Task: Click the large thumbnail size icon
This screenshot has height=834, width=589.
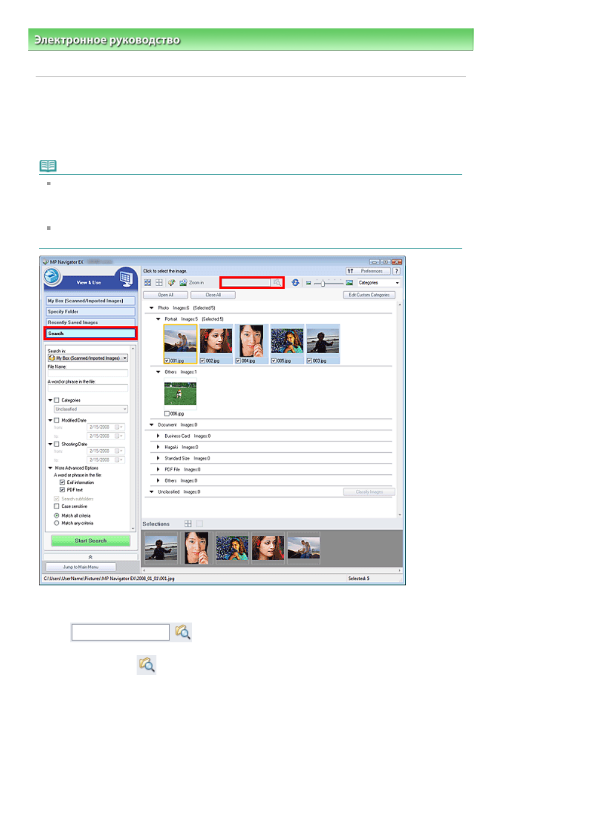Action: [349, 283]
